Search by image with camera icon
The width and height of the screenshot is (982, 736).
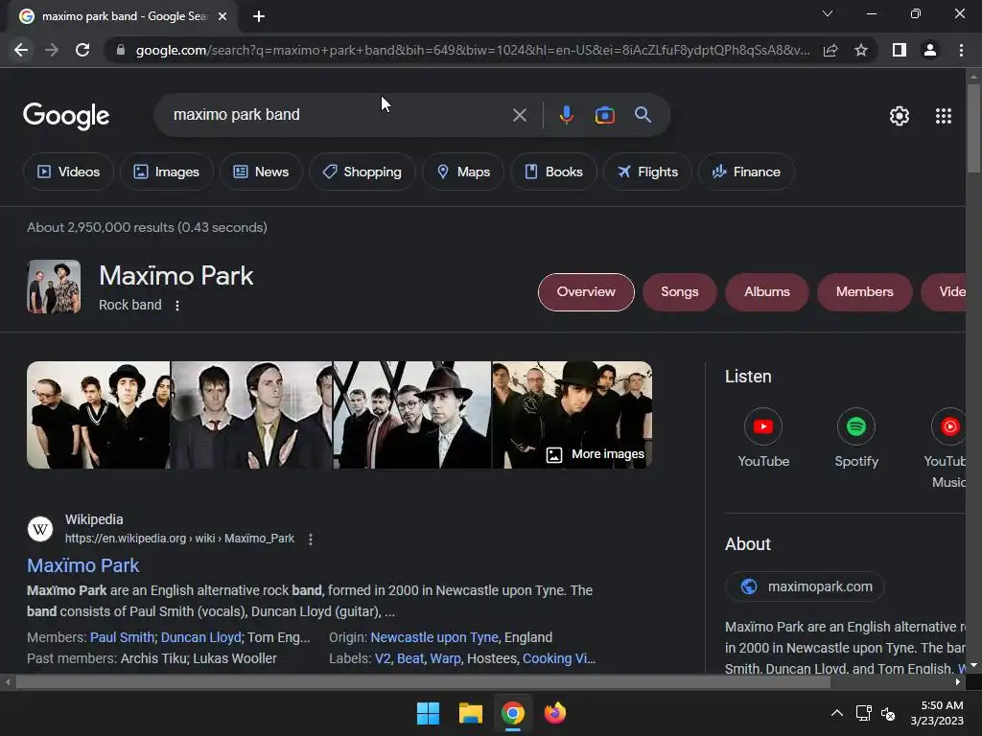coord(604,115)
